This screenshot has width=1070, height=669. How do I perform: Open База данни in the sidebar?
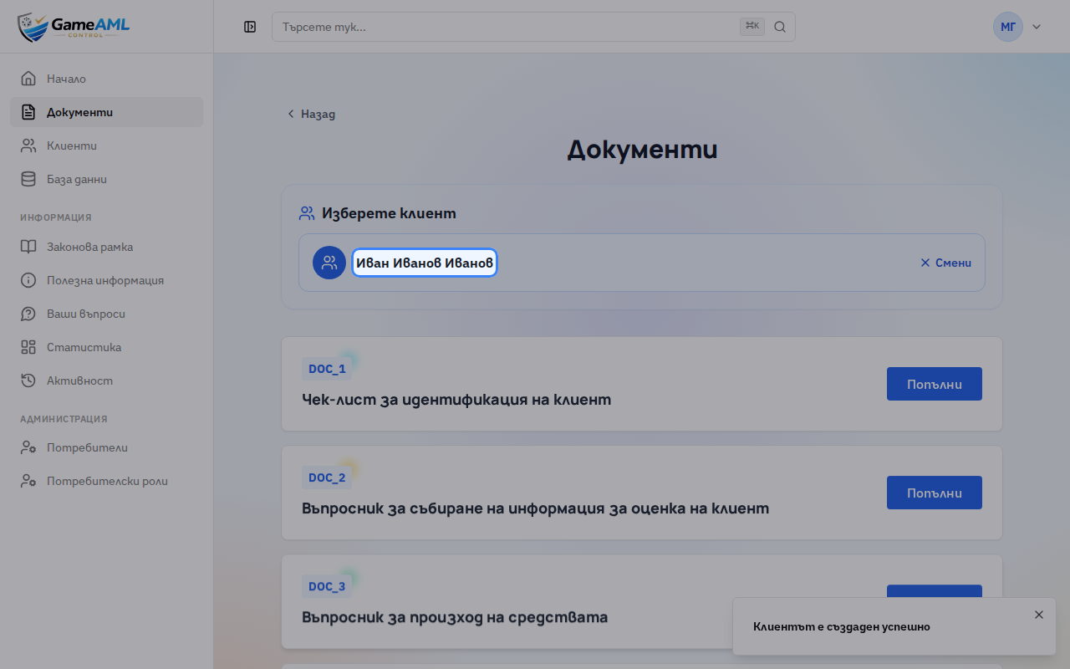pos(106,179)
